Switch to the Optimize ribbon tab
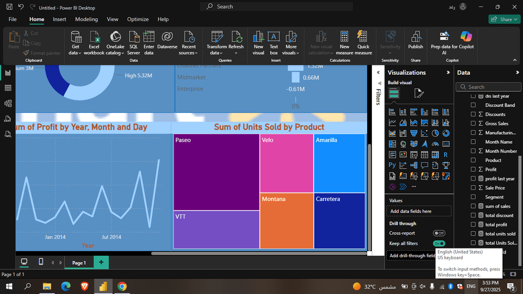 138,19
